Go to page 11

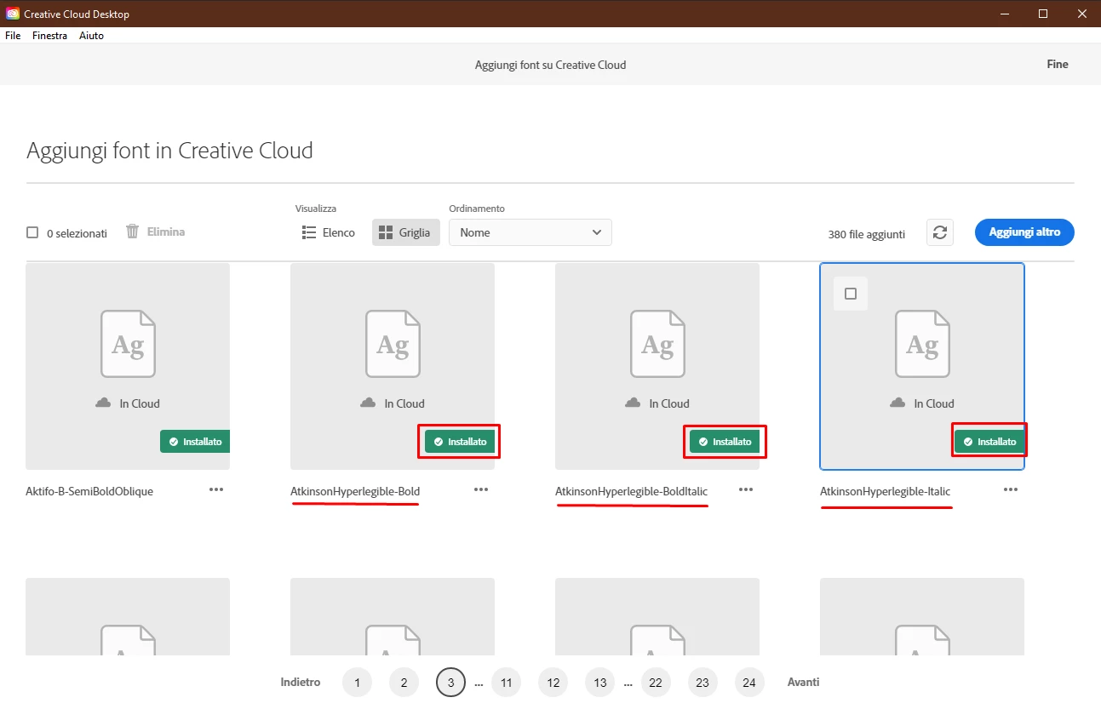pyautogui.click(x=506, y=683)
